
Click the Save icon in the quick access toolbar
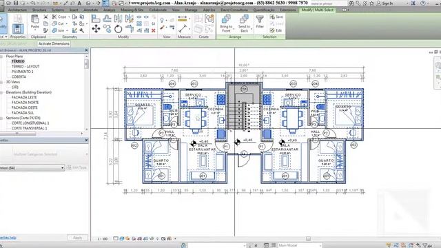click(x=16, y=3)
